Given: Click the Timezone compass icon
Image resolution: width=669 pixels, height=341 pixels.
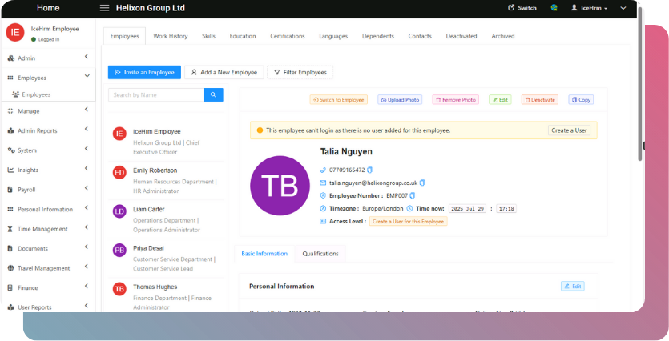Looking at the screenshot, I should coord(323,208).
